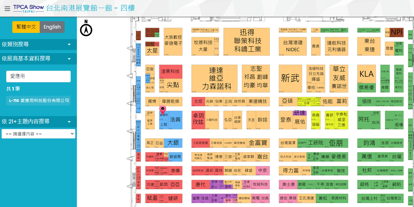Screen dimensions: 414x207
Task: Click the 偉勝乾燥 booth
Action: [171, 101]
